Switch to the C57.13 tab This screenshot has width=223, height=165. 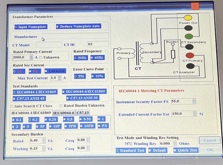point(83,112)
